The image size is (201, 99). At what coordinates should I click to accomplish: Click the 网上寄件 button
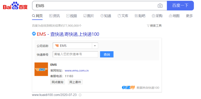click(x=75, y=82)
